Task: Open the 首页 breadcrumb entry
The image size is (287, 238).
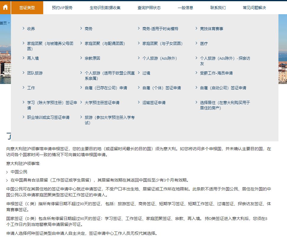Action: click(x=4, y=23)
